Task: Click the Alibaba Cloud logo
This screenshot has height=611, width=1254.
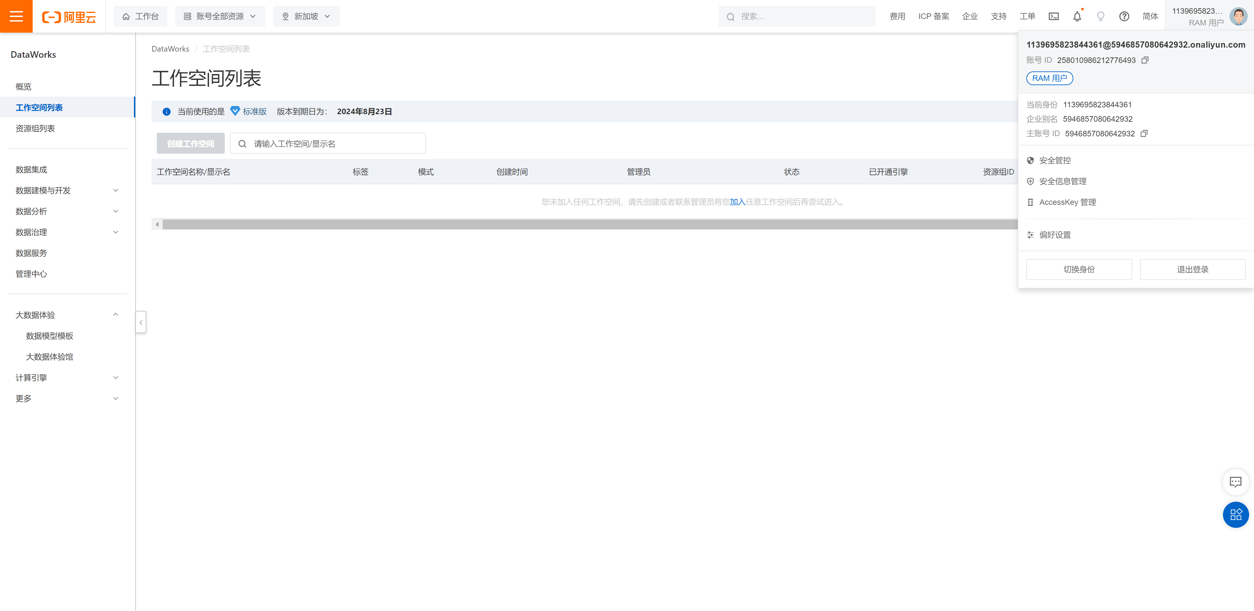Action: tap(69, 17)
